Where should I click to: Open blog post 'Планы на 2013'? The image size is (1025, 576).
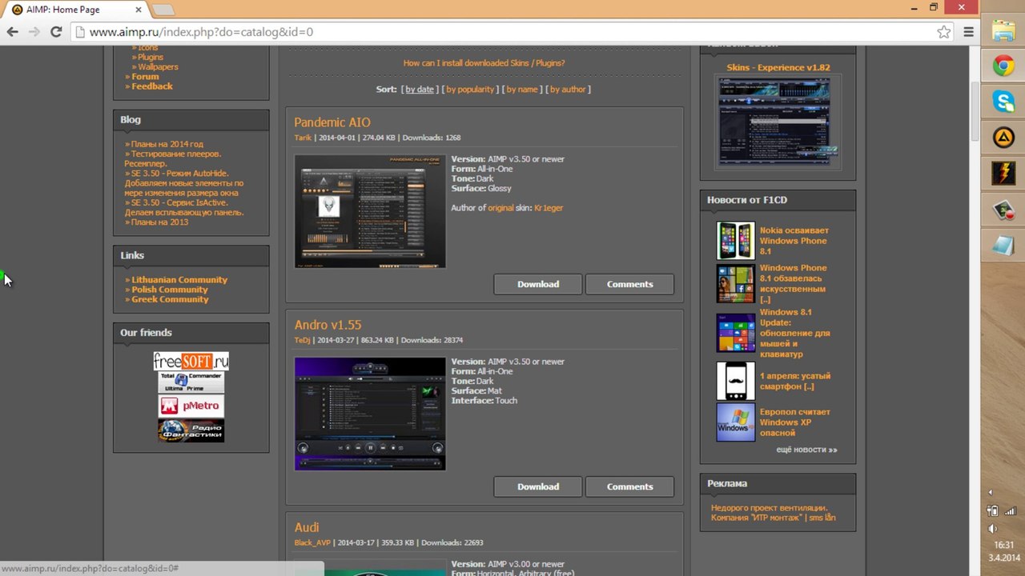(160, 222)
